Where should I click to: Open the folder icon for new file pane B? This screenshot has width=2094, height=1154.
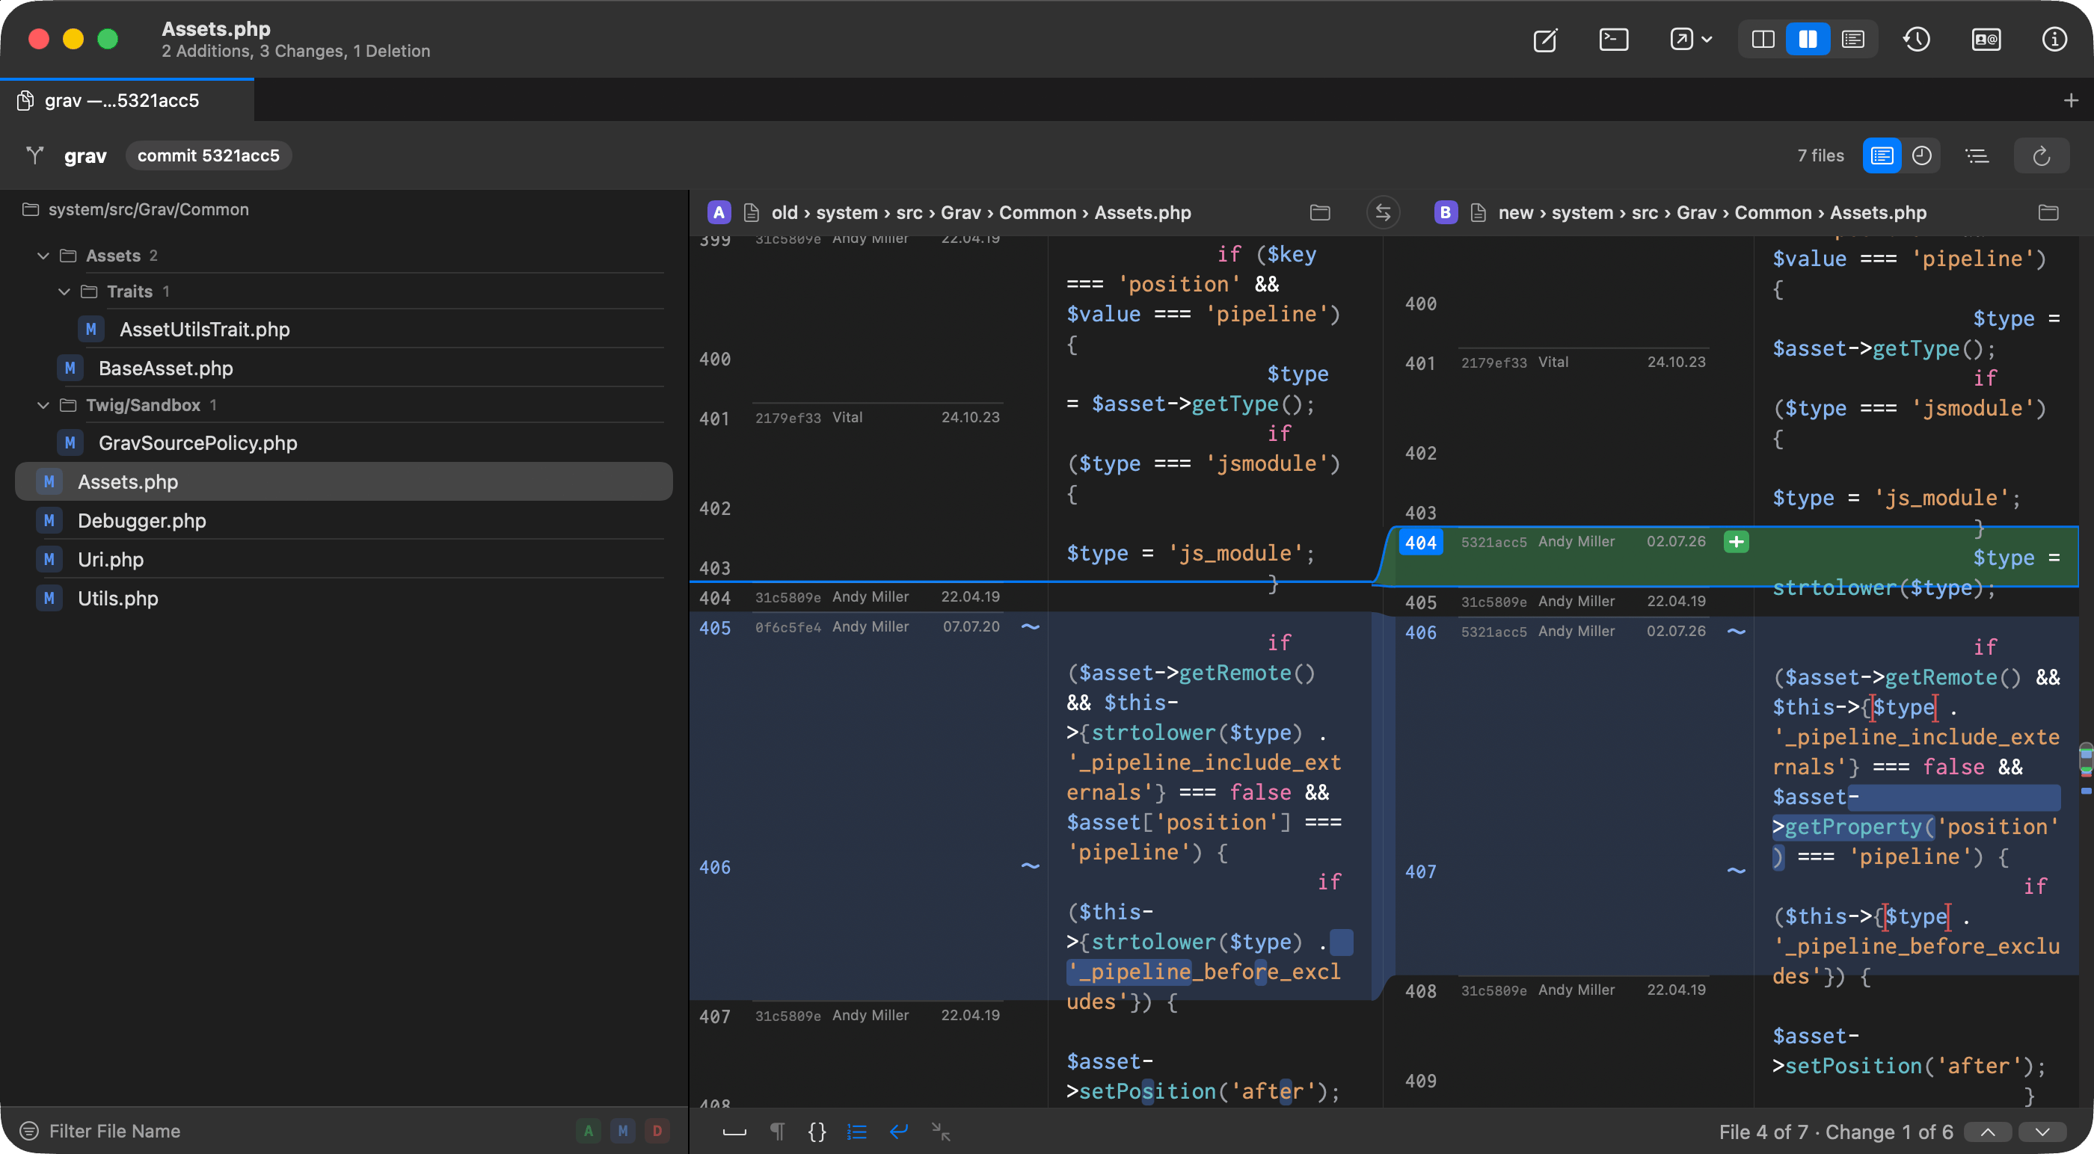coord(2048,212)
